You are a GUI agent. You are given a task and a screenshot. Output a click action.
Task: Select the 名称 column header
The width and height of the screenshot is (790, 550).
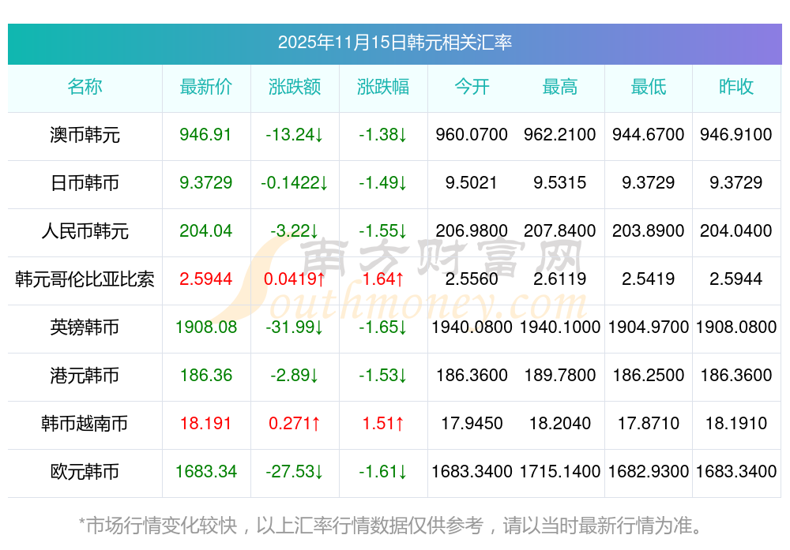click(x=85, y=87)
